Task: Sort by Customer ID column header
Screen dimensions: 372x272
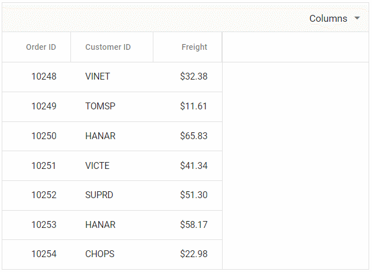Action: pos(108,47)
